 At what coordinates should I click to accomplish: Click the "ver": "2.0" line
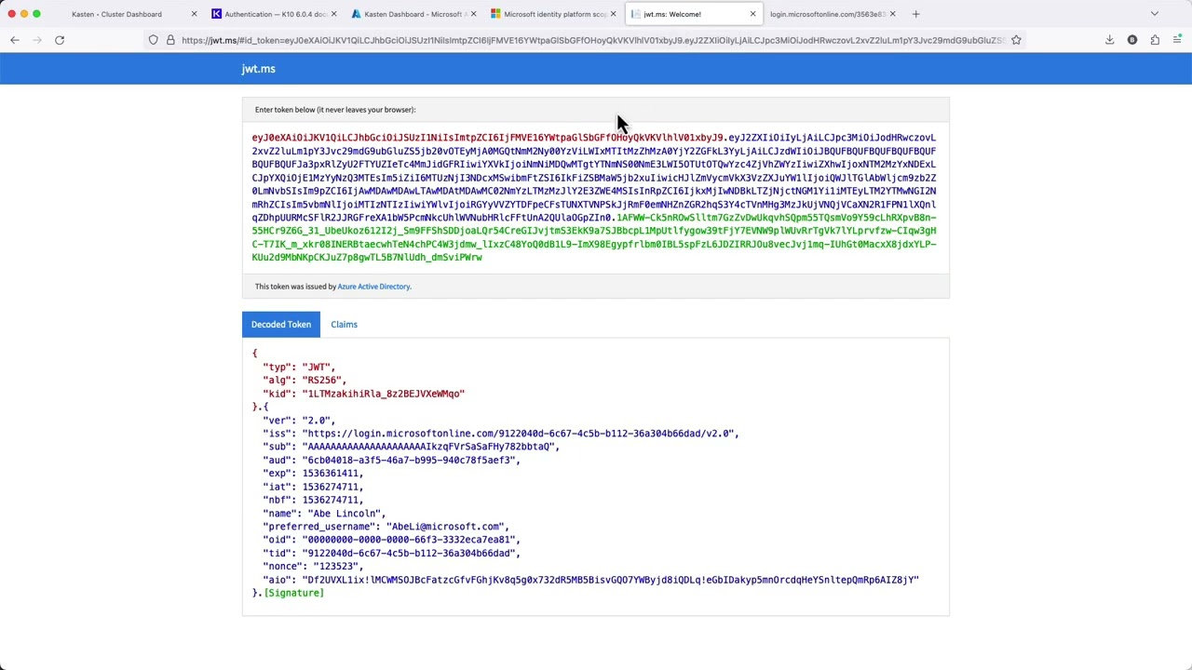(x=299, y=421)
